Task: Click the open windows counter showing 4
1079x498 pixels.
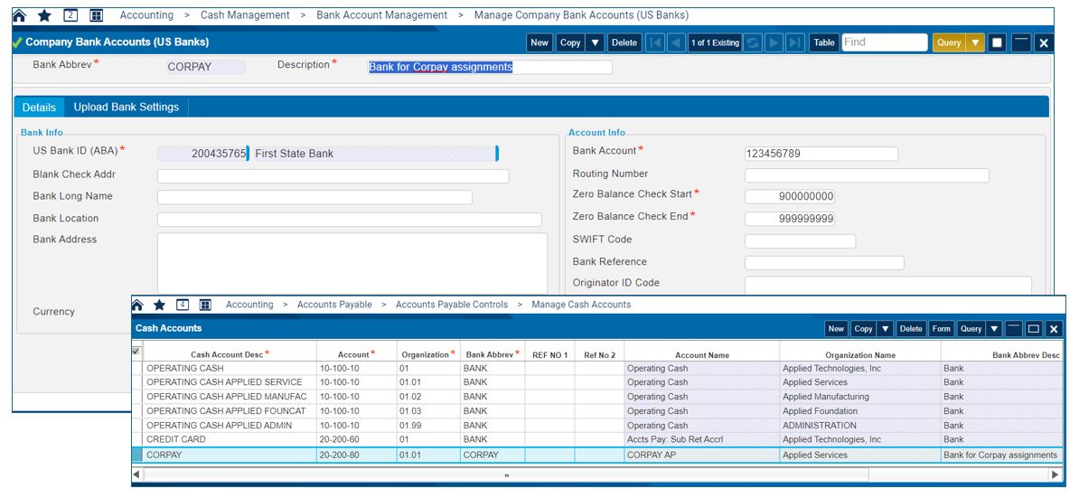Action: 183,305
